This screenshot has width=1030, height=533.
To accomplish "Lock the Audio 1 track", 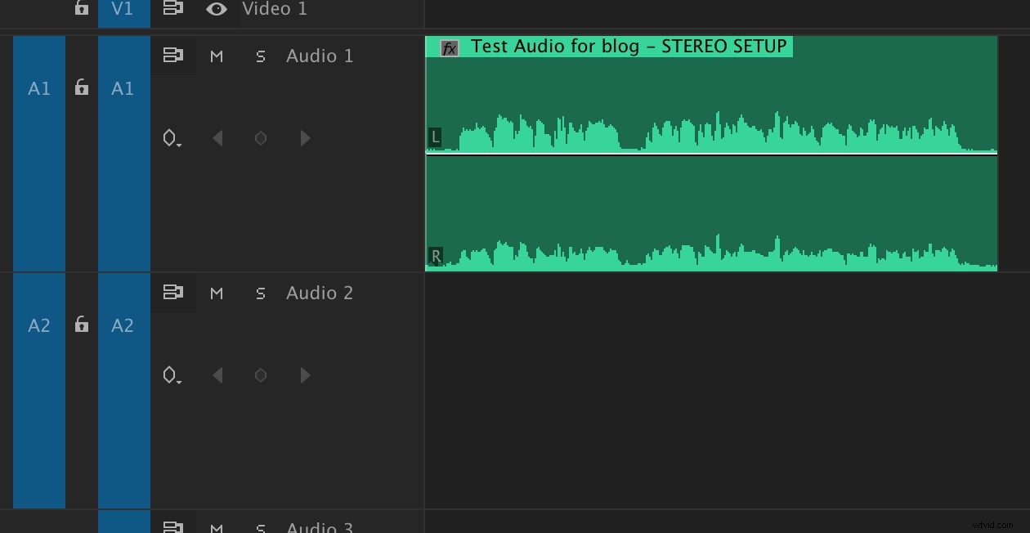I will (x=81, y=87).
